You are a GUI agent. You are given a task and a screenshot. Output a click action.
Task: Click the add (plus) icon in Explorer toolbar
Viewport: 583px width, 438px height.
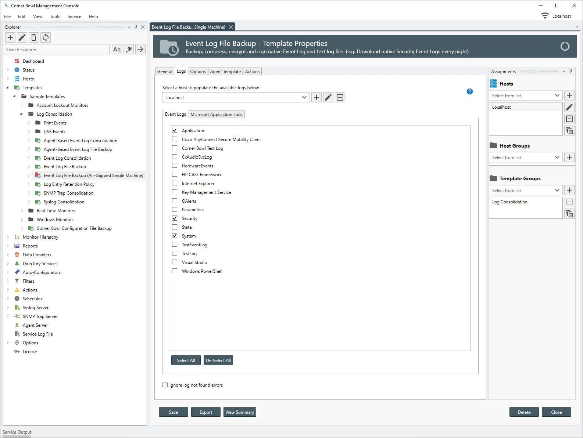[x=10, y=37]
